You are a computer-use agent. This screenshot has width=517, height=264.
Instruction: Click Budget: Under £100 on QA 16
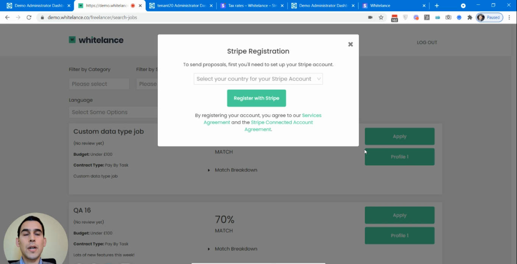pos(93,233)
